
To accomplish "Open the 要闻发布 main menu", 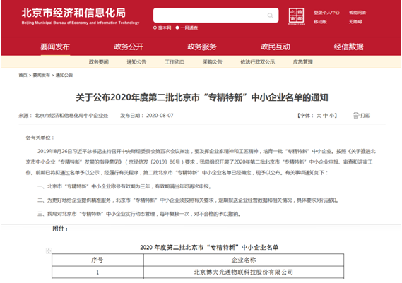I will [x=55, y=47].
